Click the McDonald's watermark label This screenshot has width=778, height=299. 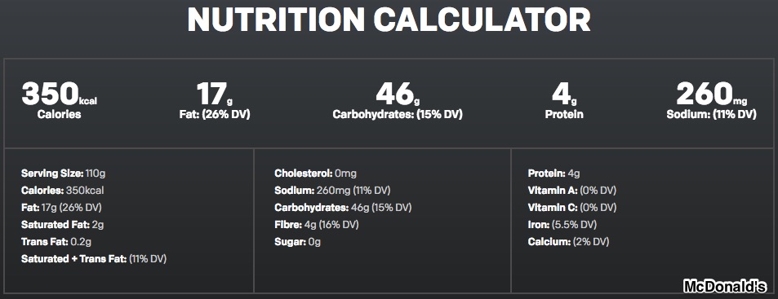click(725, 286)
